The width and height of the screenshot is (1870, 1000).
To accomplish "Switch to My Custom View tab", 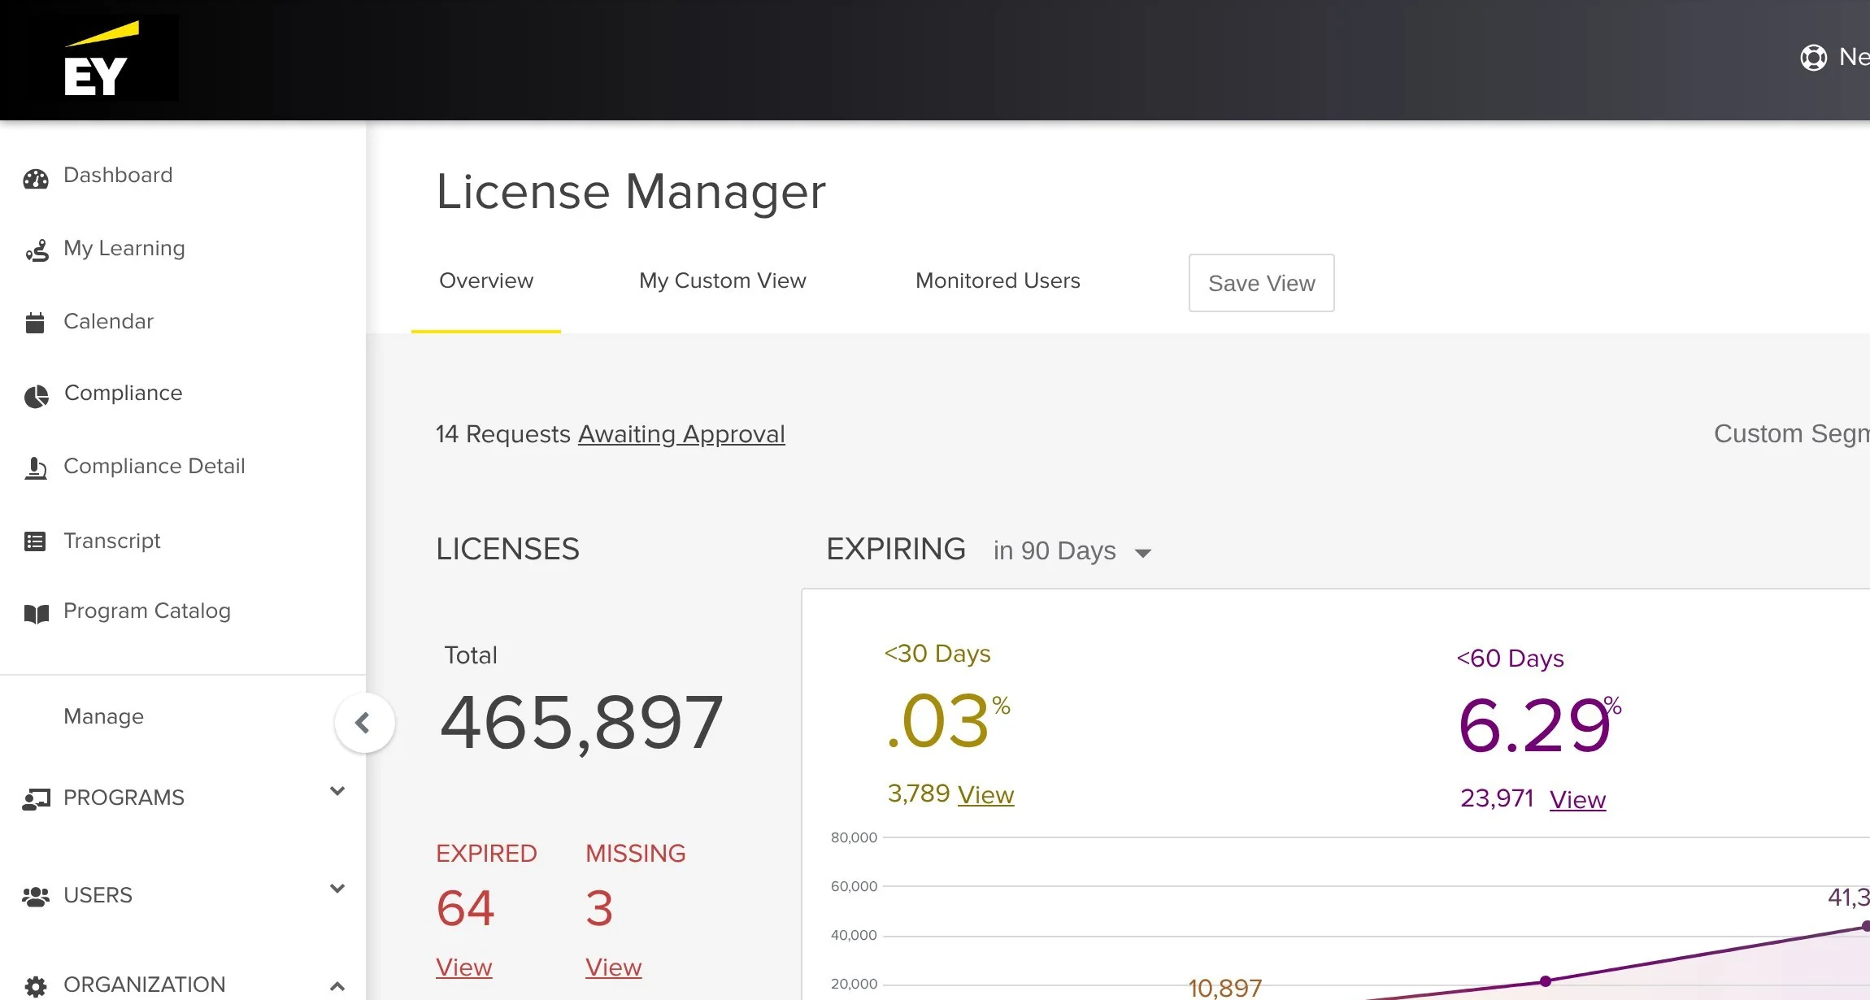I will point(723,280).
